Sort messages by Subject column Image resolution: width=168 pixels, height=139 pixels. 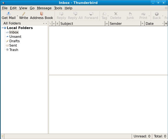tap(82, 24)
